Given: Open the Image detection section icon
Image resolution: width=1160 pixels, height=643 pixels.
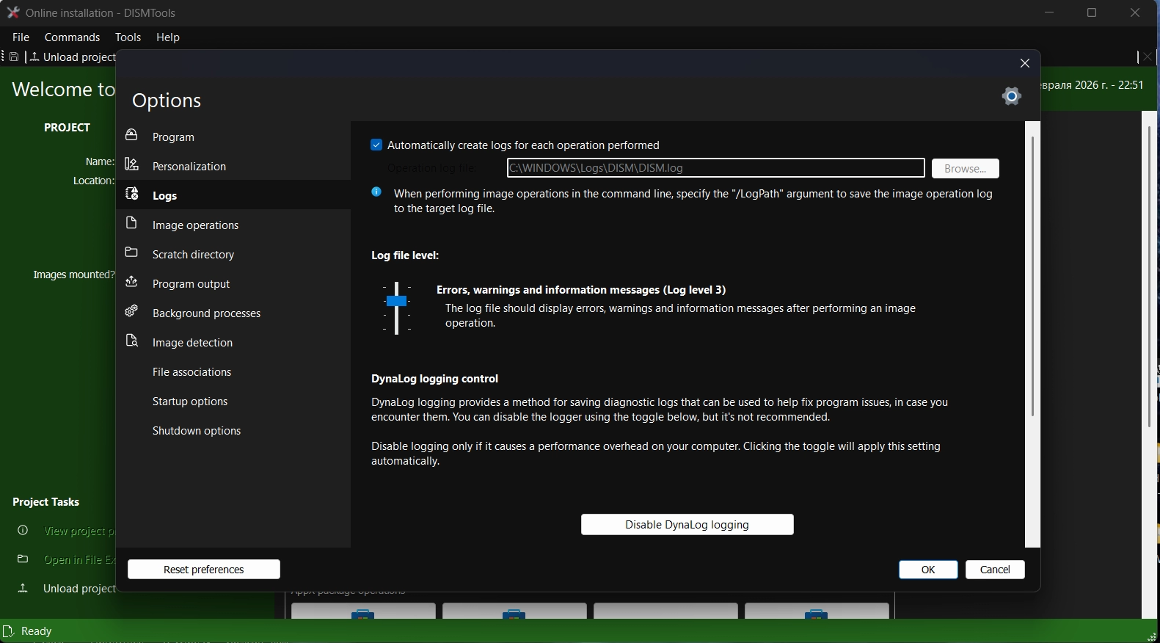Looking at the screenshot, I should point(132,341).
